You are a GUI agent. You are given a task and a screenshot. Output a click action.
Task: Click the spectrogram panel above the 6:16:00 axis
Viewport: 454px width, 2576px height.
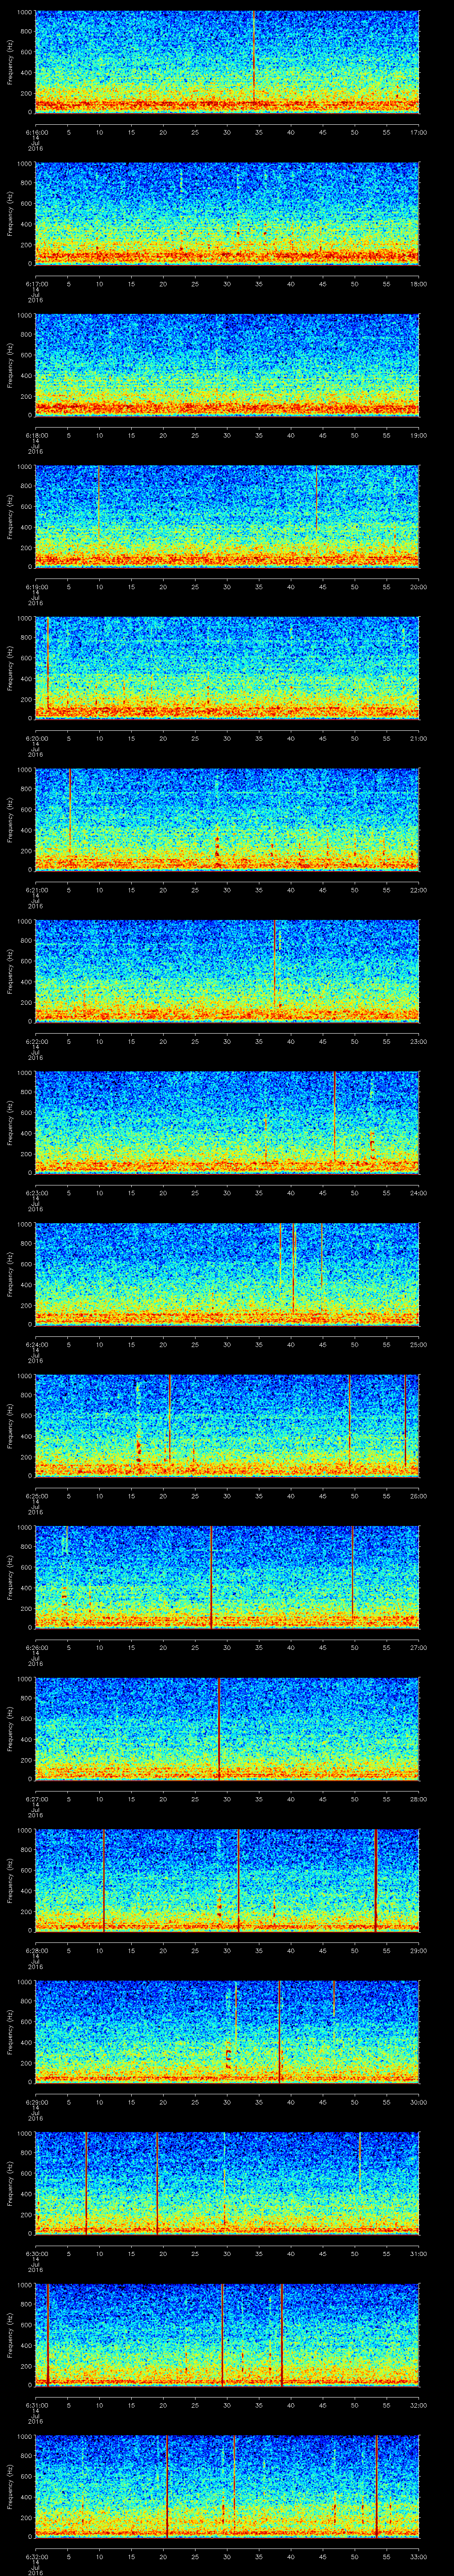coord(227,62)
